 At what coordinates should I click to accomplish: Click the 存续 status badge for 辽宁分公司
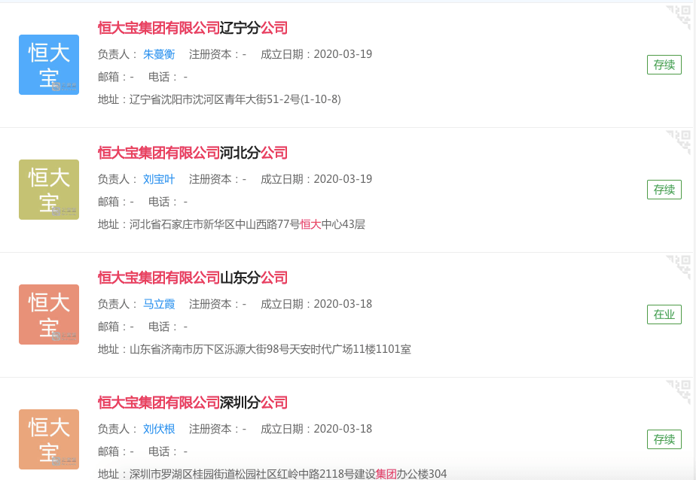click(664, 65)
